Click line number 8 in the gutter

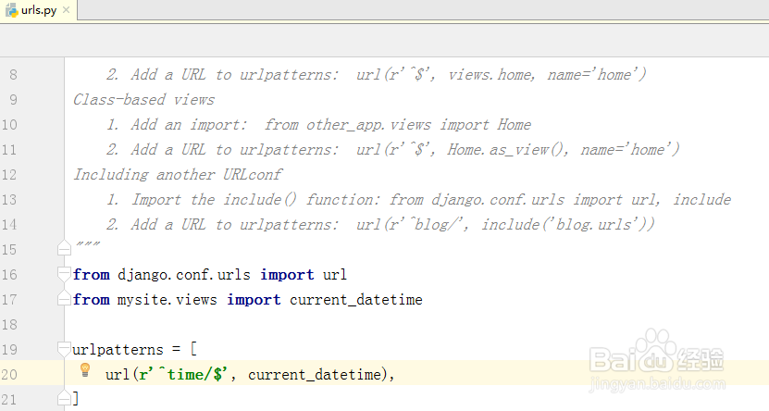13,75
